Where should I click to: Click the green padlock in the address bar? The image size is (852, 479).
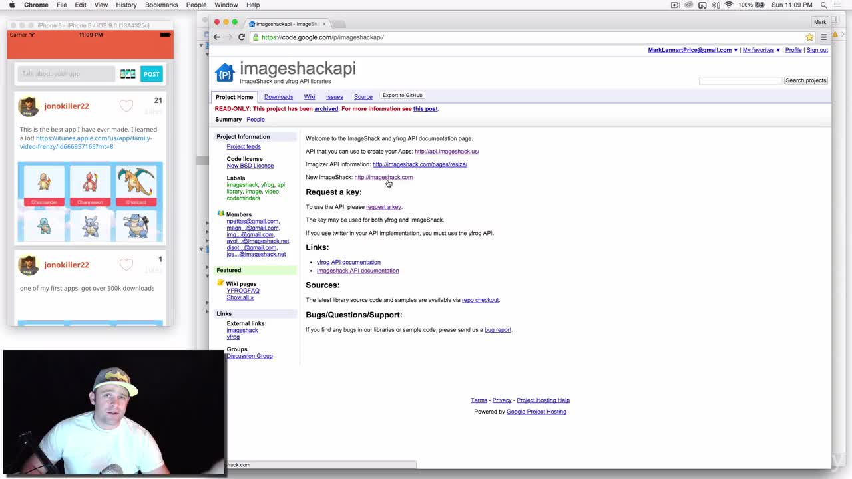256,37
